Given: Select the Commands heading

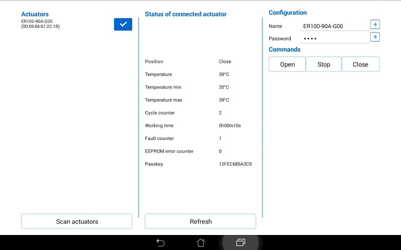Looking at the screenshot, I should [x=284, y=49].
